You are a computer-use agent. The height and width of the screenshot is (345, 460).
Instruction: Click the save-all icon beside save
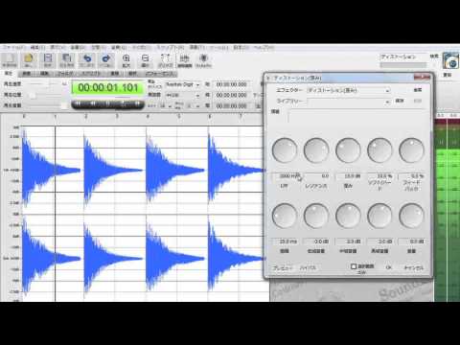coord(67,59)
